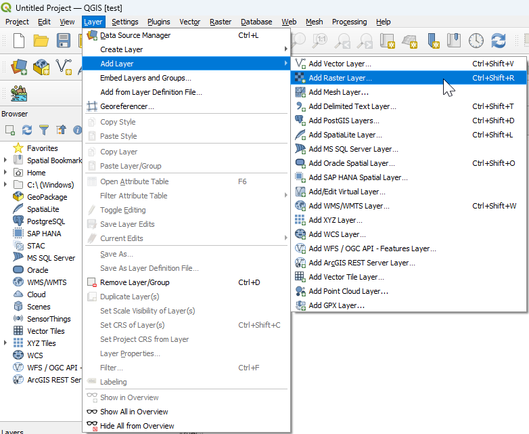Open the Create Layer submenu
Screen dimensions: 529x434
(x=122, y=49)
